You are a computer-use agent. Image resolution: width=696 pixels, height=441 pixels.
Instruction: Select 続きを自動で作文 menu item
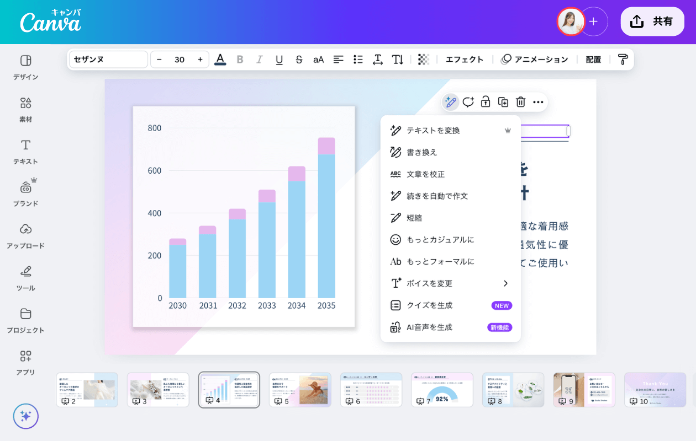point(451,196)
